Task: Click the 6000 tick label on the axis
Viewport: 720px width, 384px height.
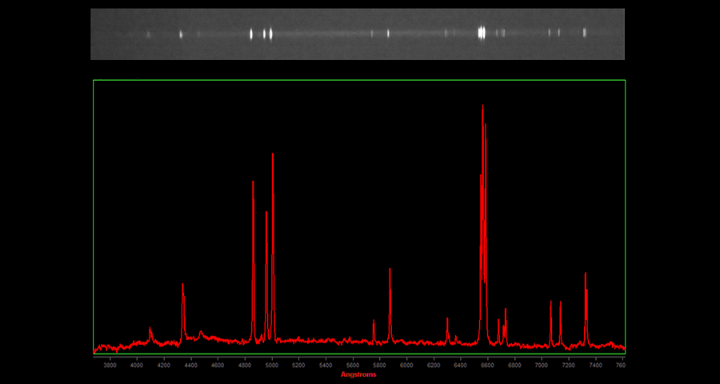Action: coord(406,365)
